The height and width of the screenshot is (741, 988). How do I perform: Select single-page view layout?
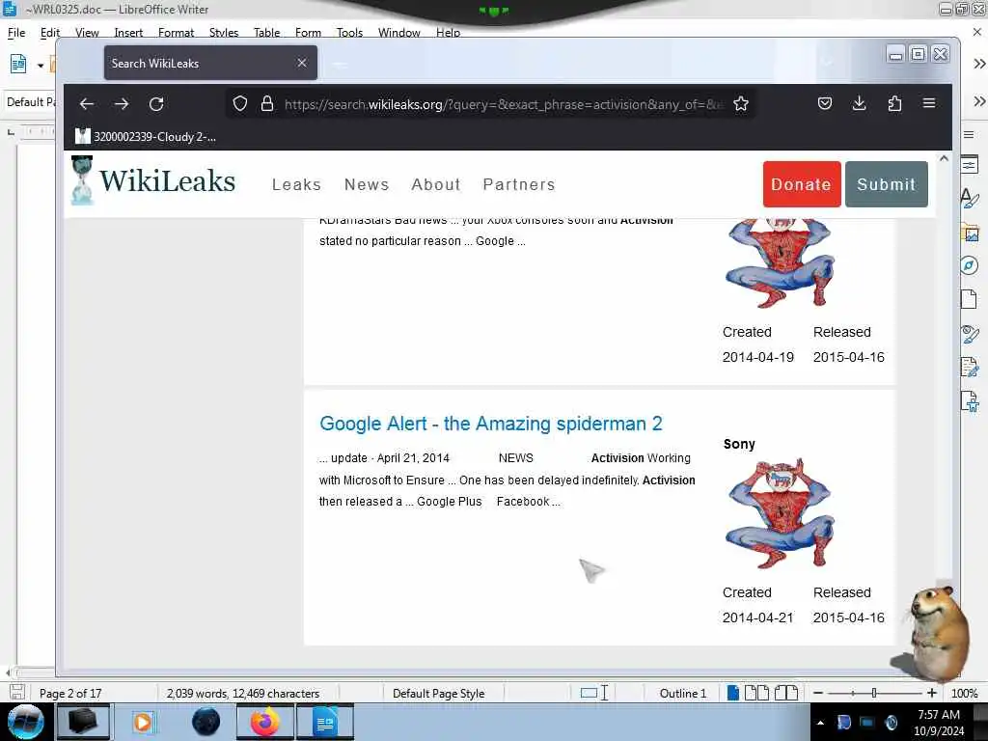tap(733, 693)
